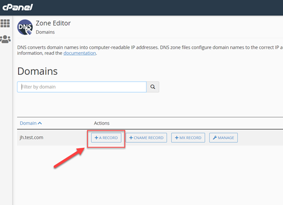Click the wrench icon on Manage

[215, 138]
